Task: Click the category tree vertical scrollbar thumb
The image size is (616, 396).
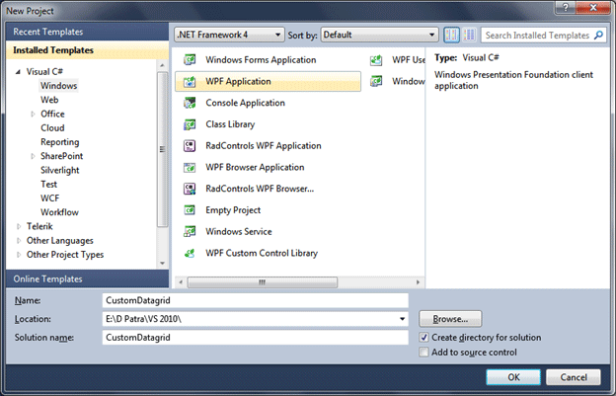Action: click(x=162, y=149)
